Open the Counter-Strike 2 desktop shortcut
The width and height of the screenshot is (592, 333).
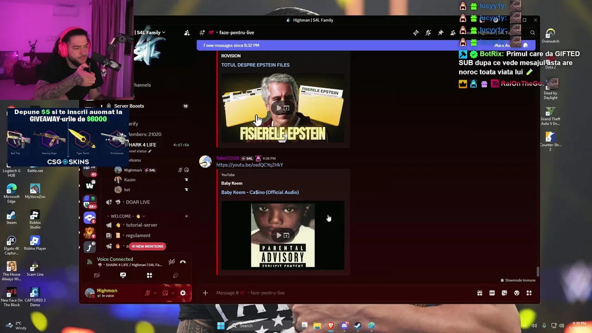click(550, 142)
